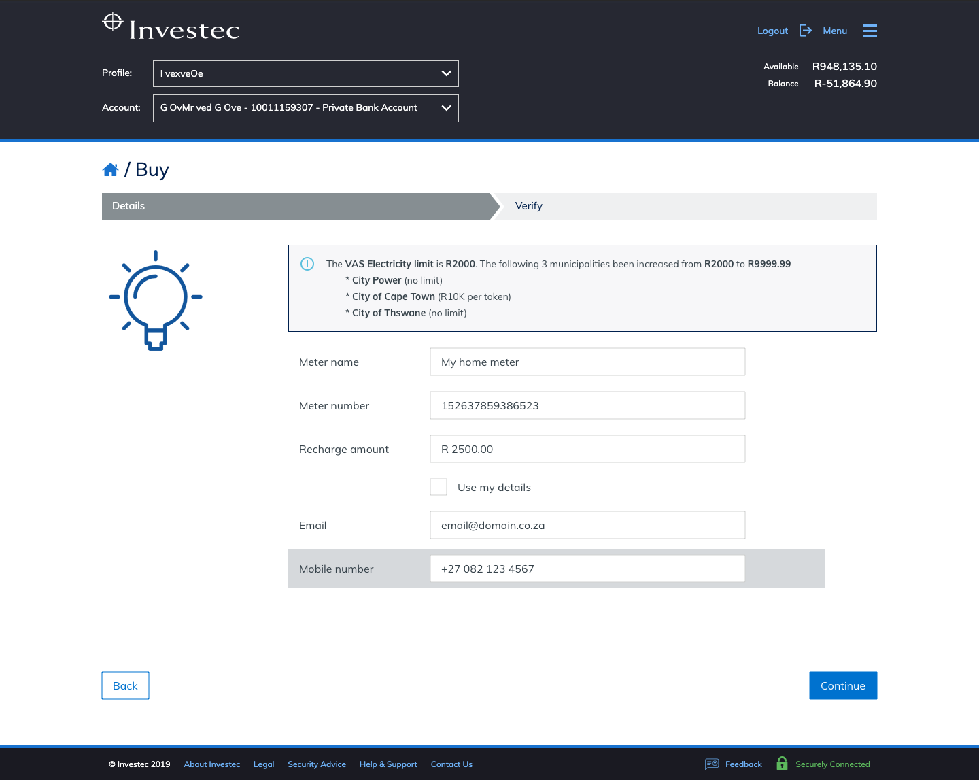Click the logout arrow icon
The width and height of the screenshot is (979, 780).
coord(806,31)
